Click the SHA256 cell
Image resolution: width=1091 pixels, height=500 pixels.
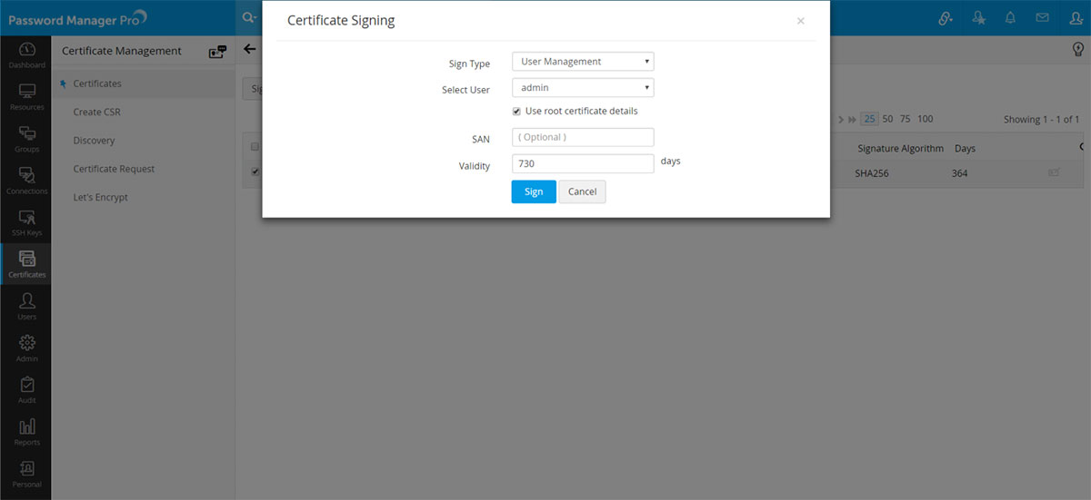(870, 172)
